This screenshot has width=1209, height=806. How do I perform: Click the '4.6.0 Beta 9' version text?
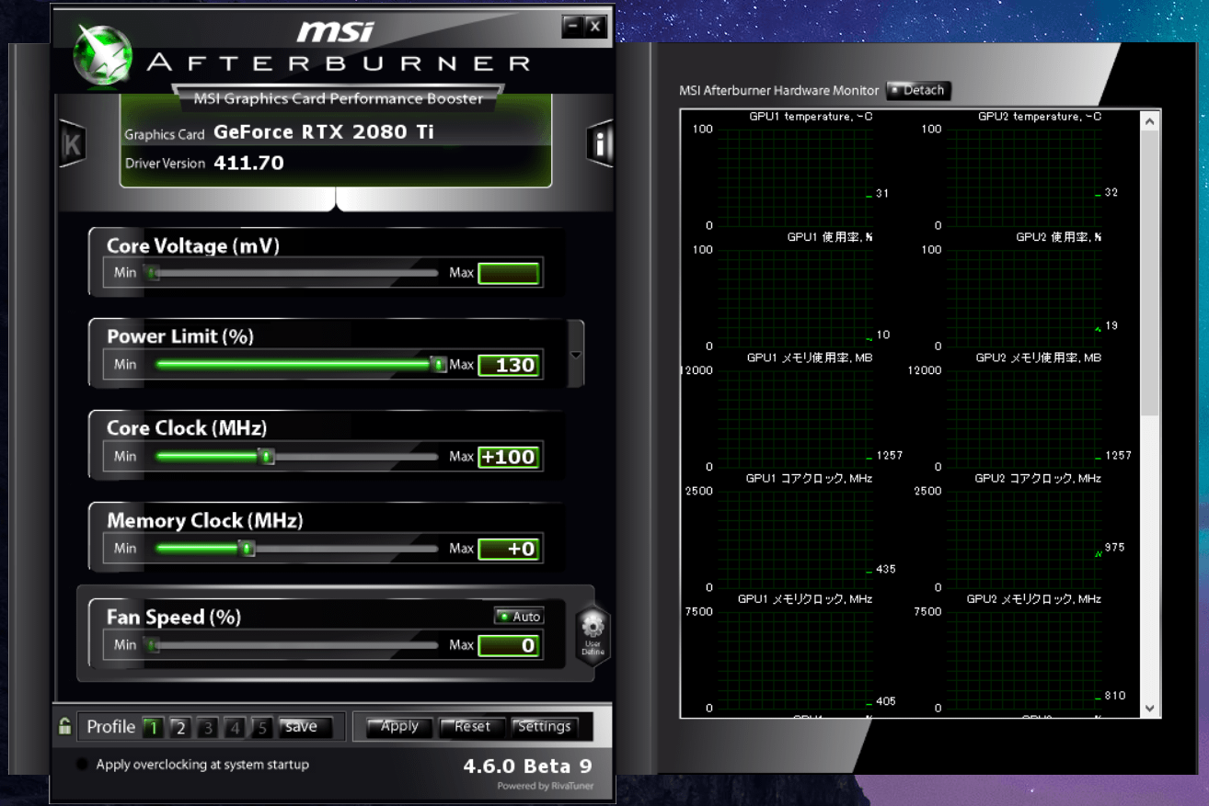click(528, 766)
